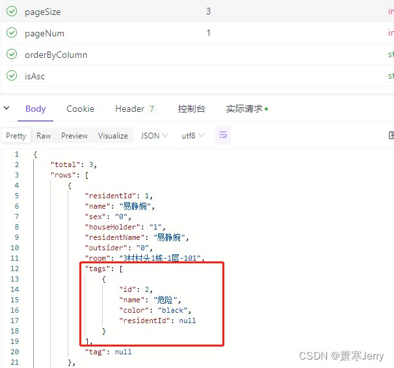394x368 pixels.
Task: Click line number 1 in gutter
Action: coord(17,154)
